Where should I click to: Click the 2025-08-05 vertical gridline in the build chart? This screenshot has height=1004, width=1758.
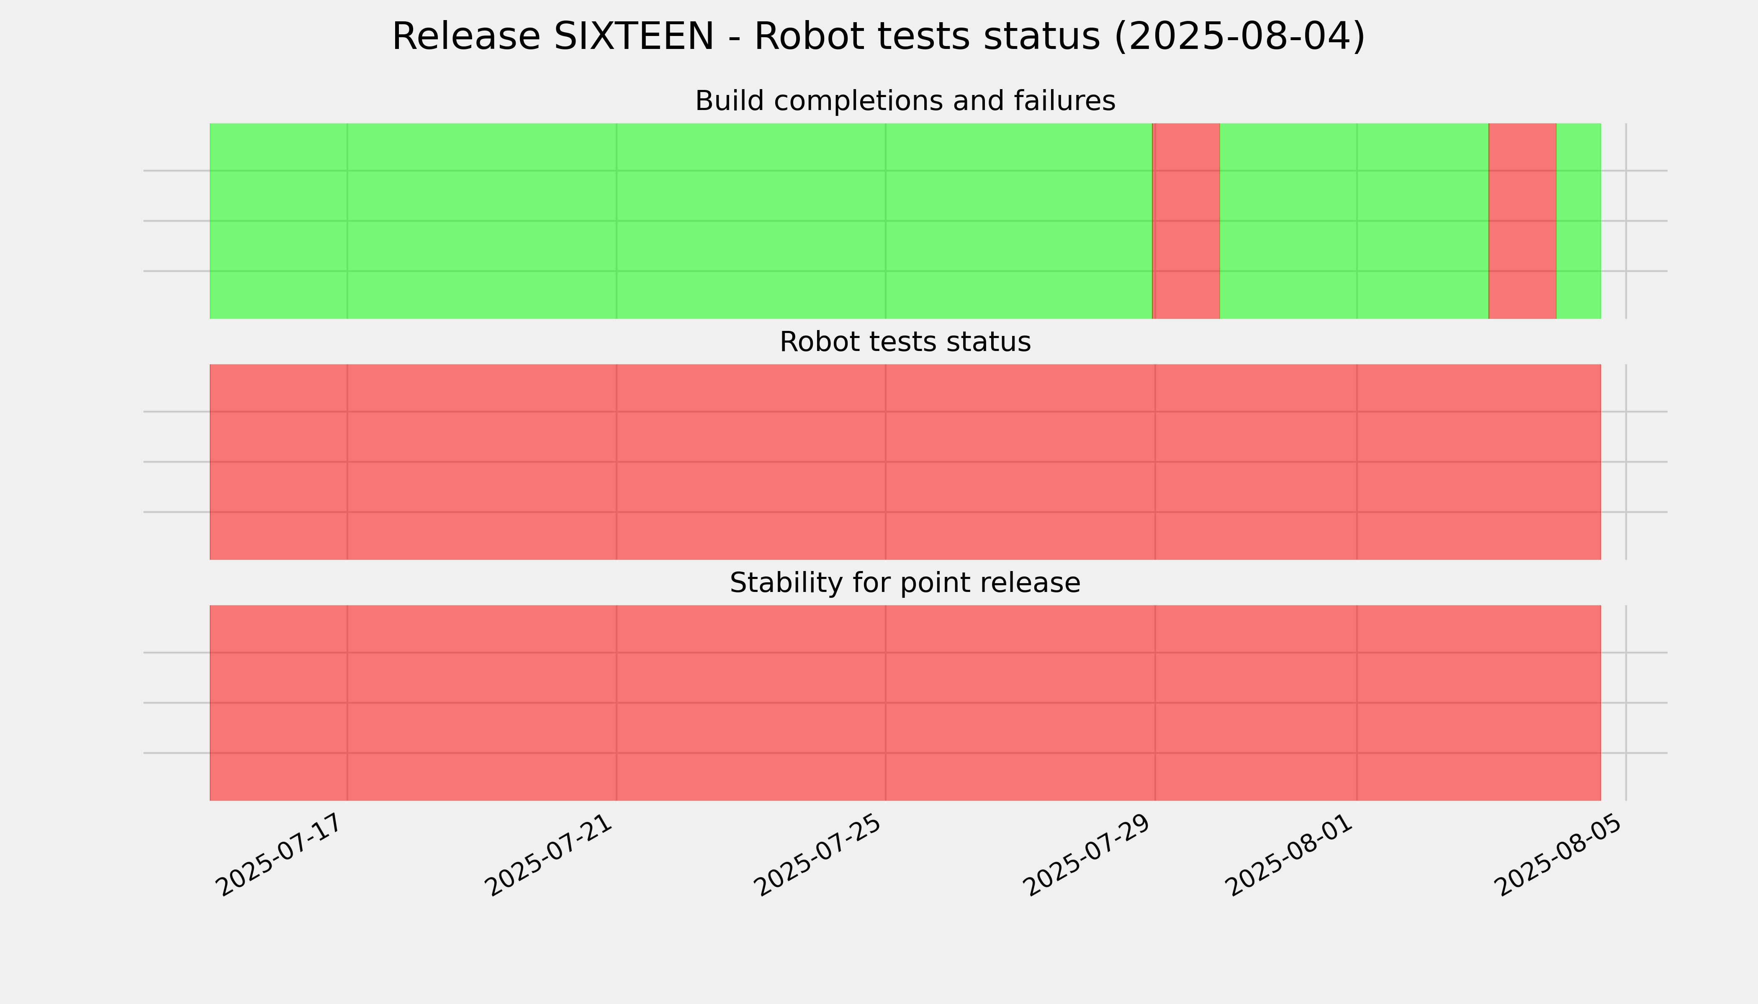(1626, 220)
